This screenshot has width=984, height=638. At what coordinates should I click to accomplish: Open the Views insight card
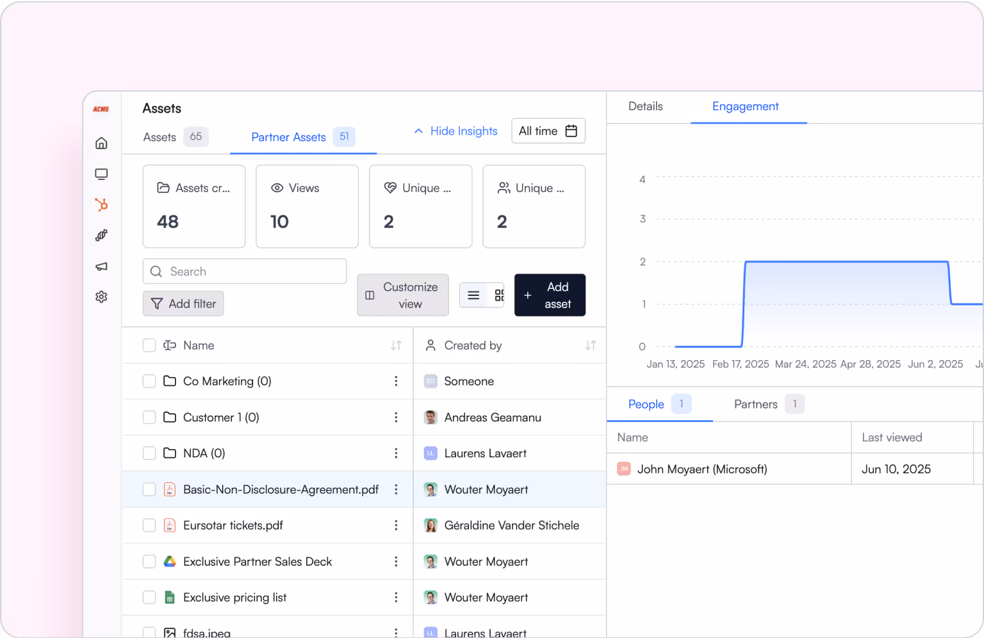[307, 206]
